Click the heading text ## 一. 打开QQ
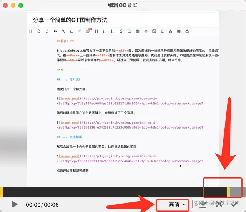This screenshot has height=212, width=246. point(68,79)
